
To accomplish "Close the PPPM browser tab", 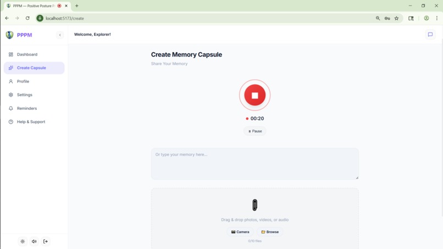I will point(66,5).
